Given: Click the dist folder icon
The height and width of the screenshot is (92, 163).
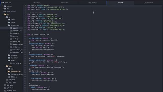Looking at the screenshot, I should point(5,9).
